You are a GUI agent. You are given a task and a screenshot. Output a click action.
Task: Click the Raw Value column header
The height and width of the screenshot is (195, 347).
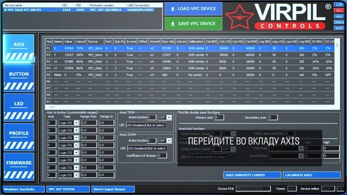pyautogui.click(x=168, y=42)
